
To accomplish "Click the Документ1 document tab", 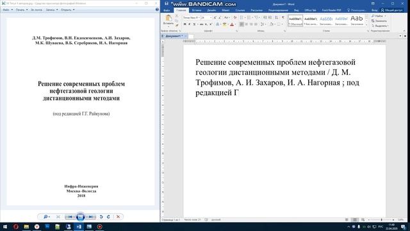I will coord(172,36).
